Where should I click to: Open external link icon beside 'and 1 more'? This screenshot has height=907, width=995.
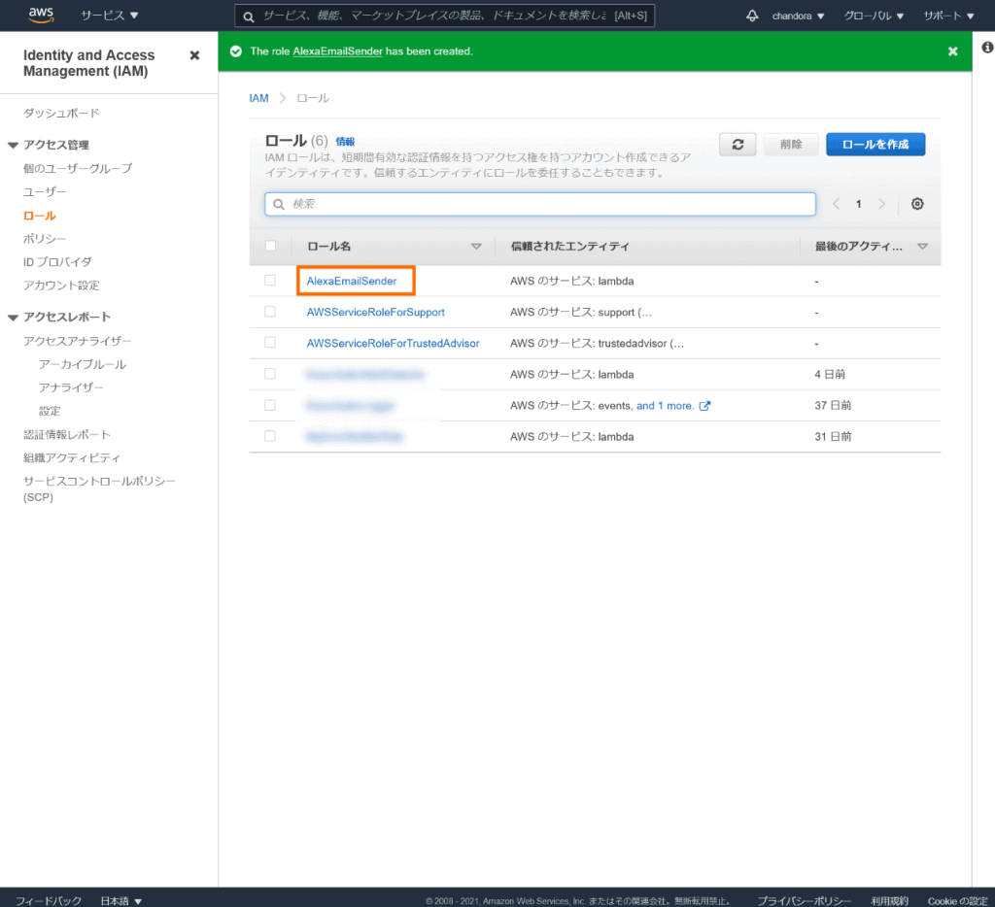click(x=704, y=406)
